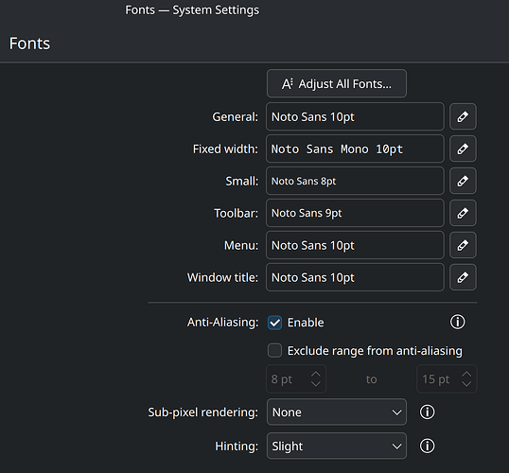Click the Sub-pixel rendering label
This screenshot has height=473, width=509.
pos(202,412)
